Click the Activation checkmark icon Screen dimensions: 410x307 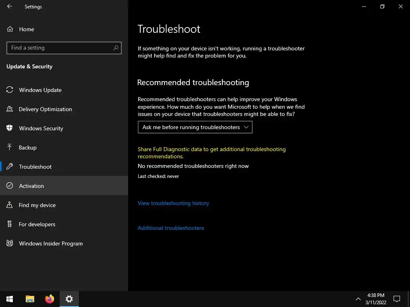[10, 185]
